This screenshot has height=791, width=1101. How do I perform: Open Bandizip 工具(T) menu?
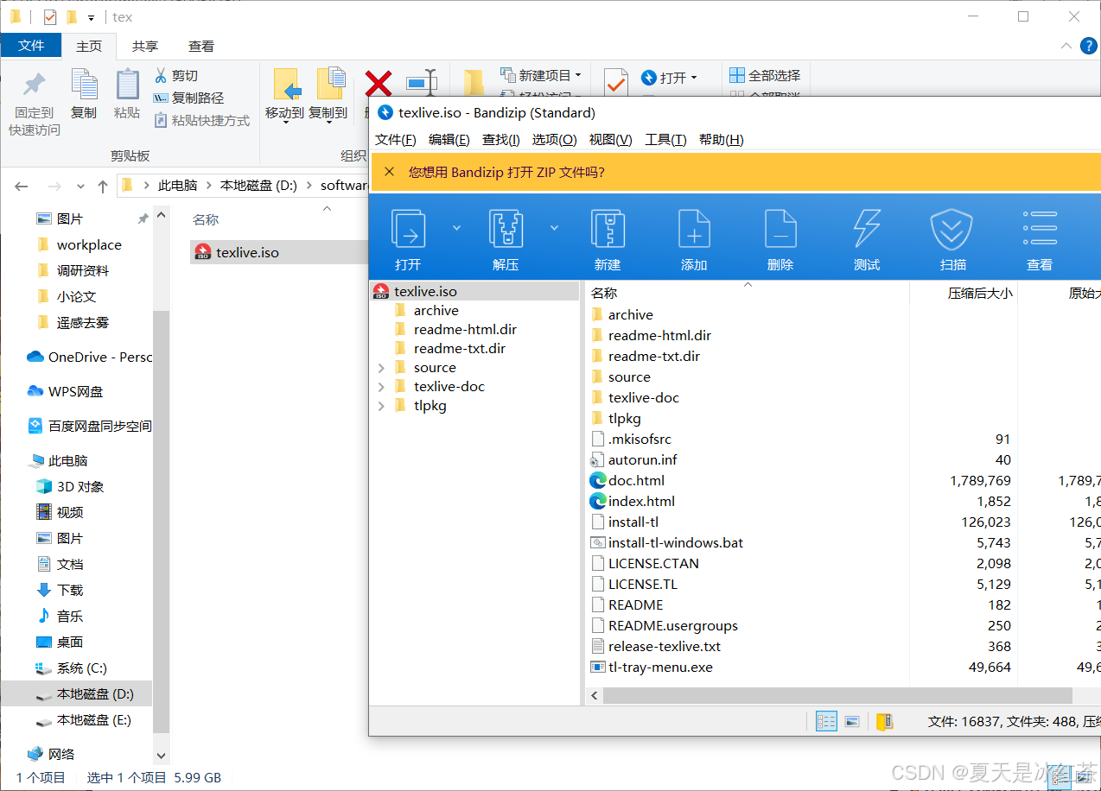(x=665, y=139)
